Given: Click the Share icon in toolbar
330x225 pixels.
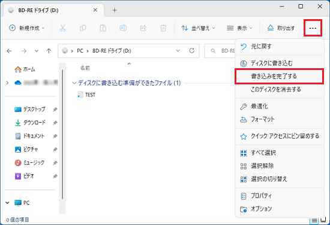Looking at the screenshot, I should [x=143, y=28].
